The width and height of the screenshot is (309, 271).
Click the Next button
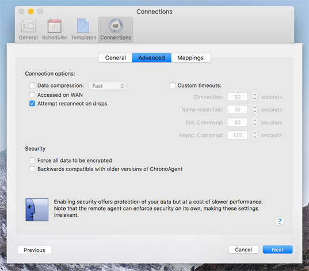coord(277,250)
